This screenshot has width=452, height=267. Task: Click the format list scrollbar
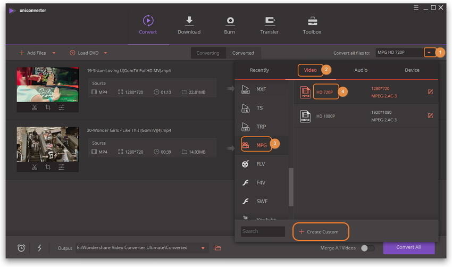click(x=290, y=187)
